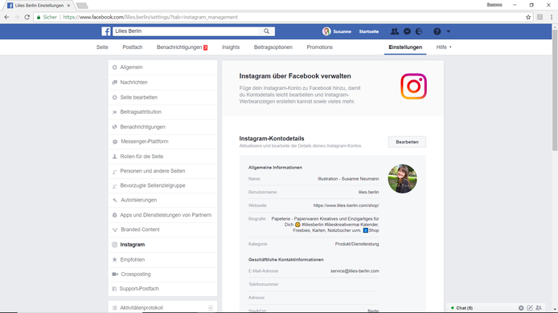Click the new message compose icon
Viewport: 558px width, 313px height.
(530, 308)
